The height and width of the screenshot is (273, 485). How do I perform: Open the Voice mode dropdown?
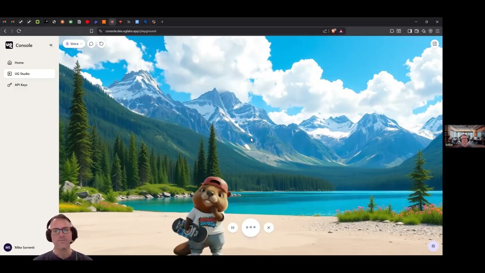click(x=74, y=44)
